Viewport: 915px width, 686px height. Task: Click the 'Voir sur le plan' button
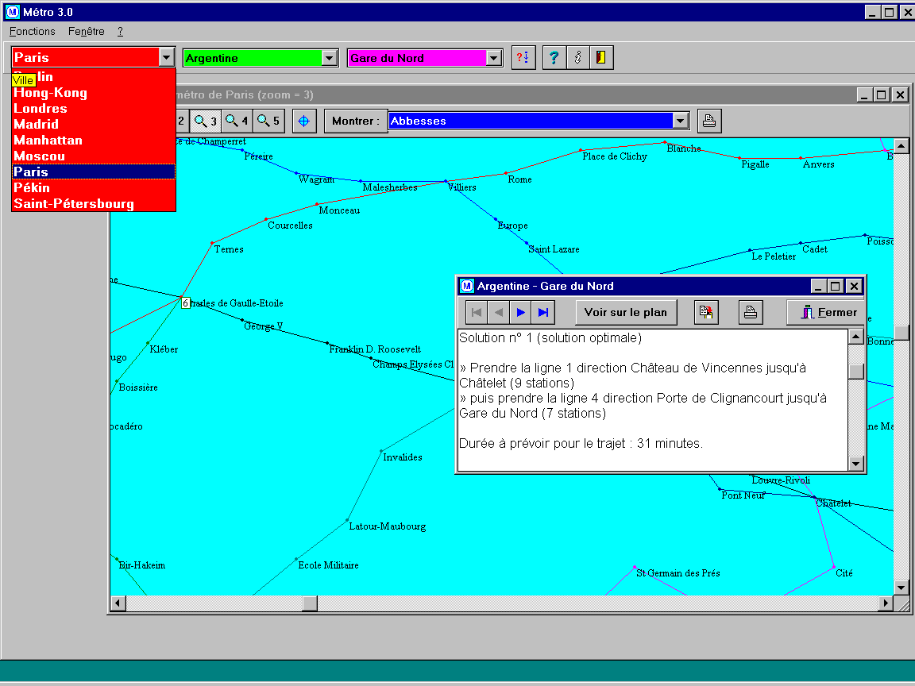pyautogui.click(x=626, y=313)
